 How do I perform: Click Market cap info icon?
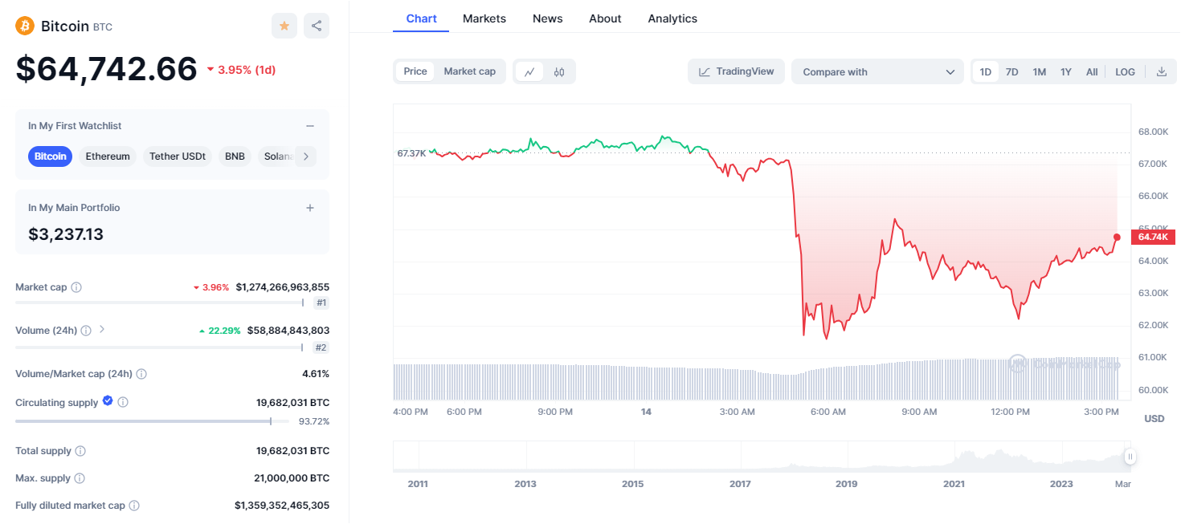click(x=76, y=287)
